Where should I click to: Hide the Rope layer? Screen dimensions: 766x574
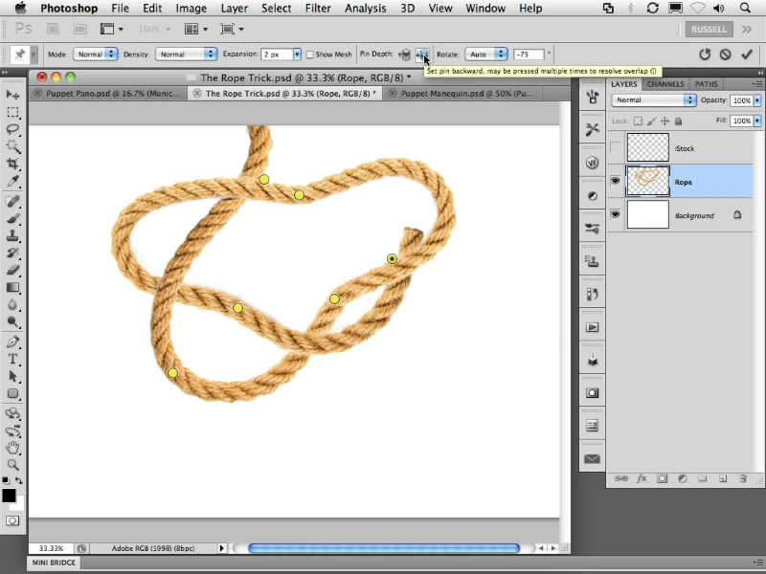(615, 182)
